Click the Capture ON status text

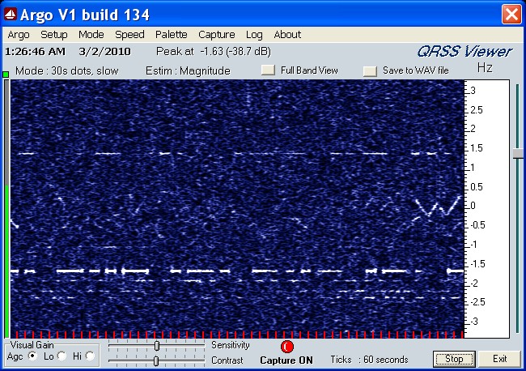click(286, 360)
